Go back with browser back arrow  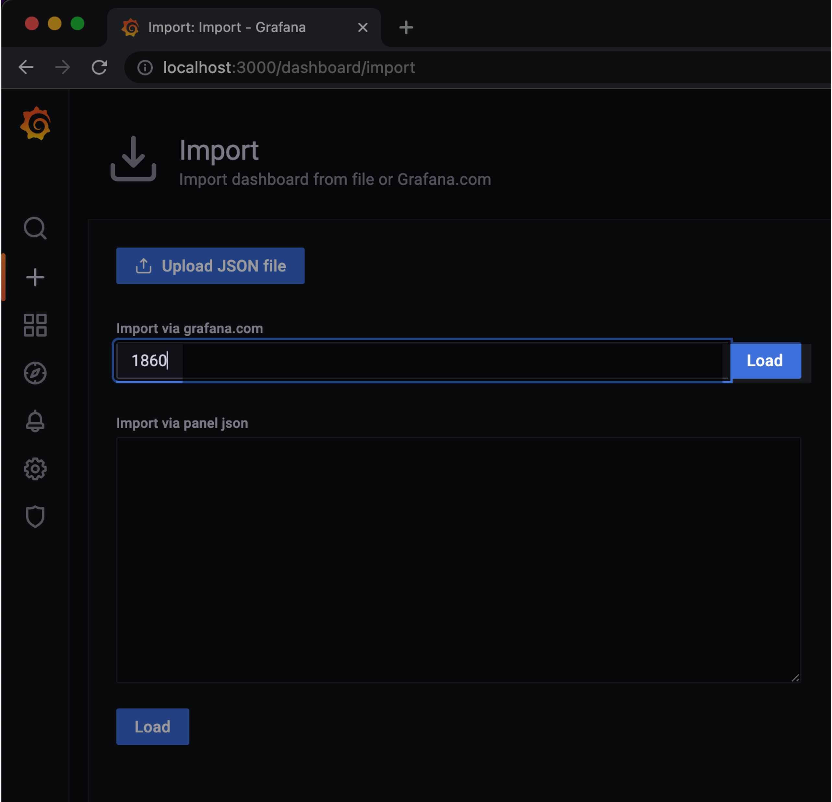(x=26, y=67)
